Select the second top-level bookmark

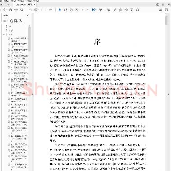pos(9,31)
